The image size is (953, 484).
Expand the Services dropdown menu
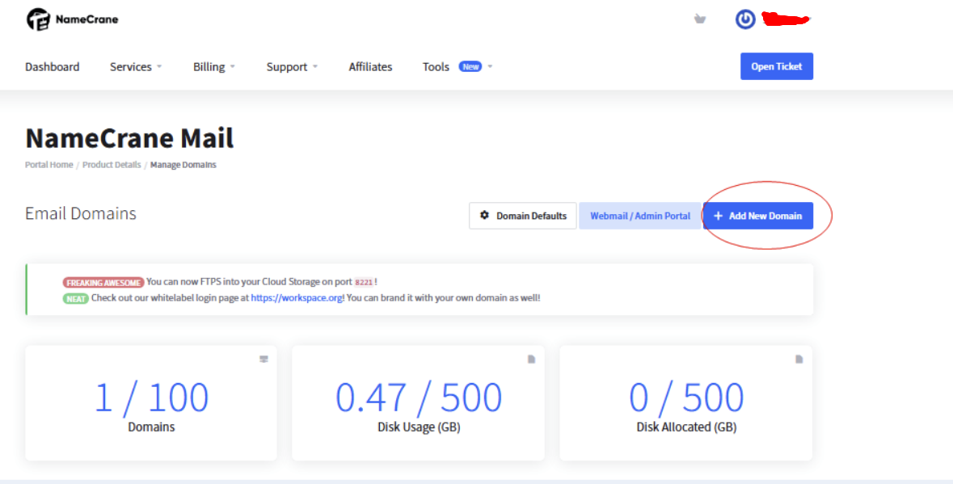click(x=136, y=67)
